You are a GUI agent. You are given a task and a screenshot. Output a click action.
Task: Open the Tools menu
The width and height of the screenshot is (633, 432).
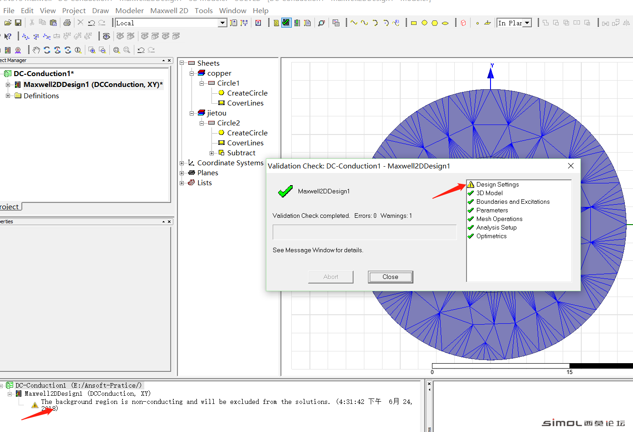coord(204,10)
